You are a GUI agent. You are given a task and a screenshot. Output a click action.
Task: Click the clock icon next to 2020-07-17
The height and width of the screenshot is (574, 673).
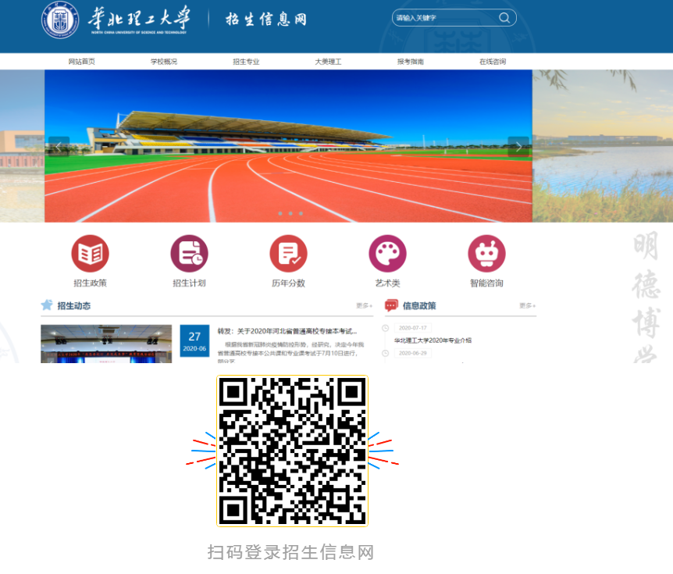pos(386,328)
